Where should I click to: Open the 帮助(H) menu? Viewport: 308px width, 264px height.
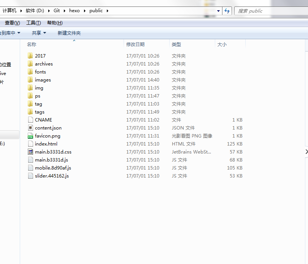55,23
